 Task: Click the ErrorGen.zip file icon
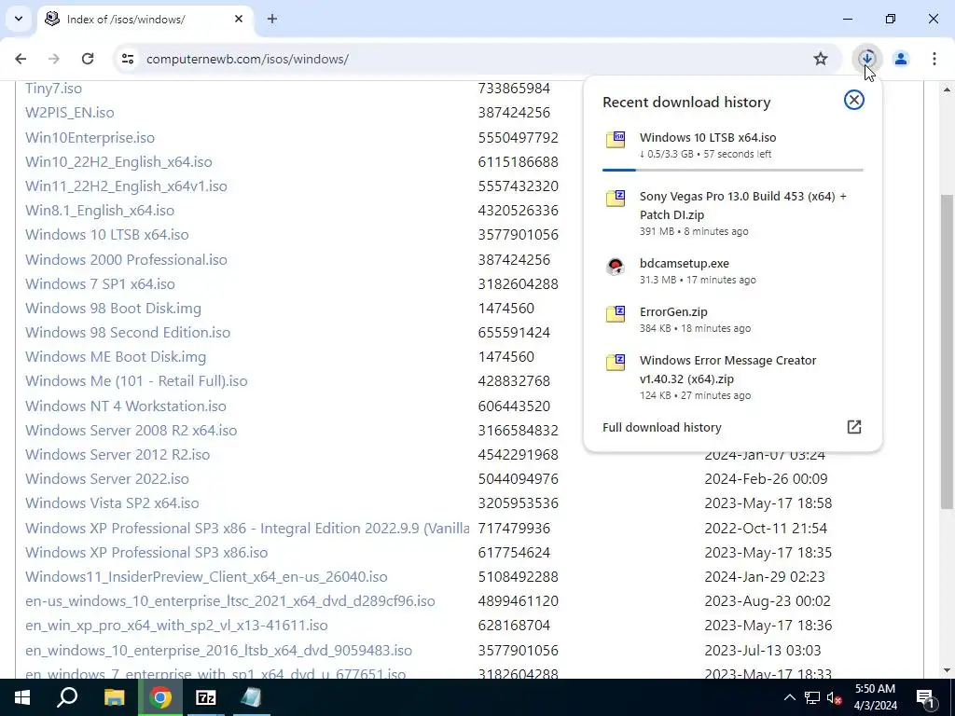[x=616, y=314]
